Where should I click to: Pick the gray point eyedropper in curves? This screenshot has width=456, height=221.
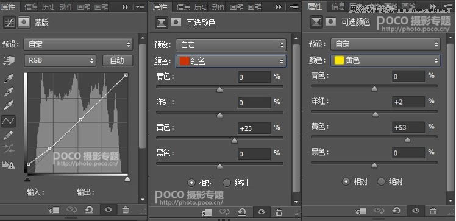(x=9, y=92)
